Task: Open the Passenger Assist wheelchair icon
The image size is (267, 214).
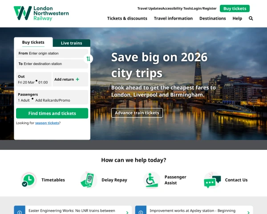Action: point(152,180)
